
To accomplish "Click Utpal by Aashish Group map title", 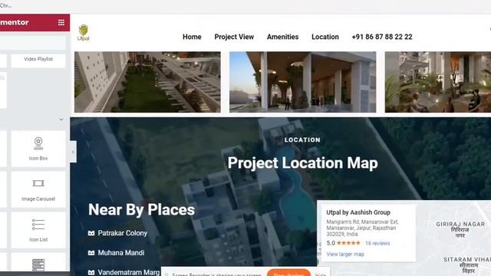I will (x=358, y=212).
